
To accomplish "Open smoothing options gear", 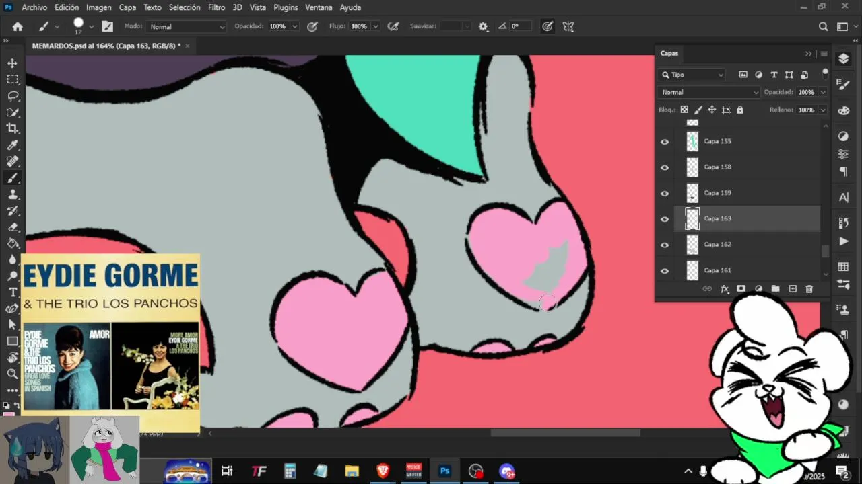I will (483, 26).
